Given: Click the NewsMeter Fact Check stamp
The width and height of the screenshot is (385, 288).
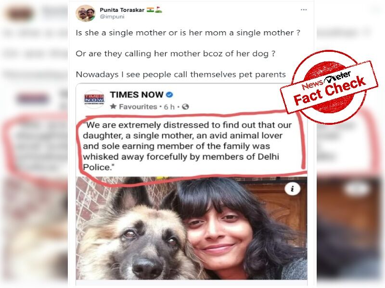Looking at the screenshot, I should (x=329, y=87).
